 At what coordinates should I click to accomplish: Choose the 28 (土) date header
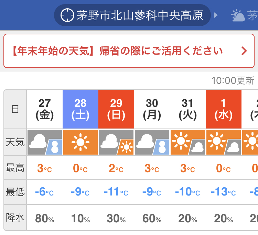(80, 109)
